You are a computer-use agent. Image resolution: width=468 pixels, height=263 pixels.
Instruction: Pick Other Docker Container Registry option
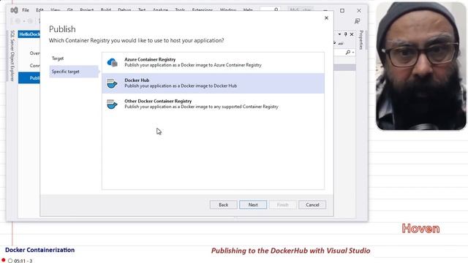click(x=213, y=104)
